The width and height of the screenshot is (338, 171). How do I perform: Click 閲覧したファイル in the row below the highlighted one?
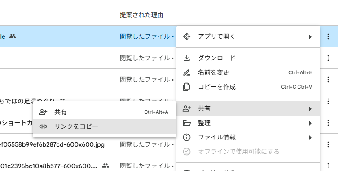click(x=145, y=58)
